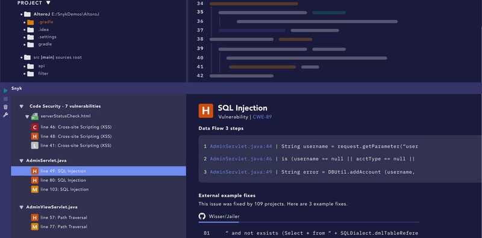This screenshot has width=482, height=238.
Task: Open AdminServlet.java:49 data flow link
Action: (x=241, y=172)
